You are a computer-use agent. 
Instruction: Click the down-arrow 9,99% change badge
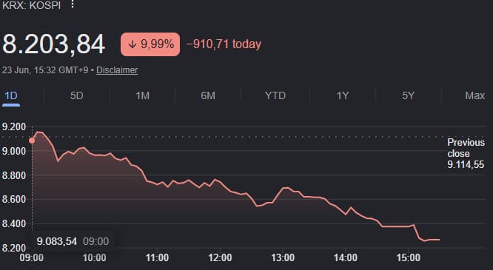coord(150,44)
